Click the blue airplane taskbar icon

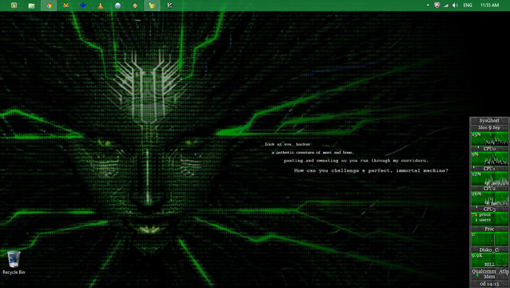tap(83, 6)
